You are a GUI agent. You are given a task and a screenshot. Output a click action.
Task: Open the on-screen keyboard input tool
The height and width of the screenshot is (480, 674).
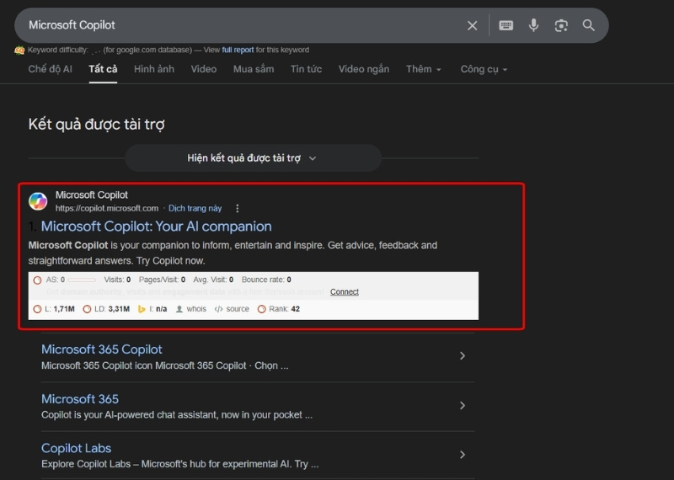coord(505,25)
